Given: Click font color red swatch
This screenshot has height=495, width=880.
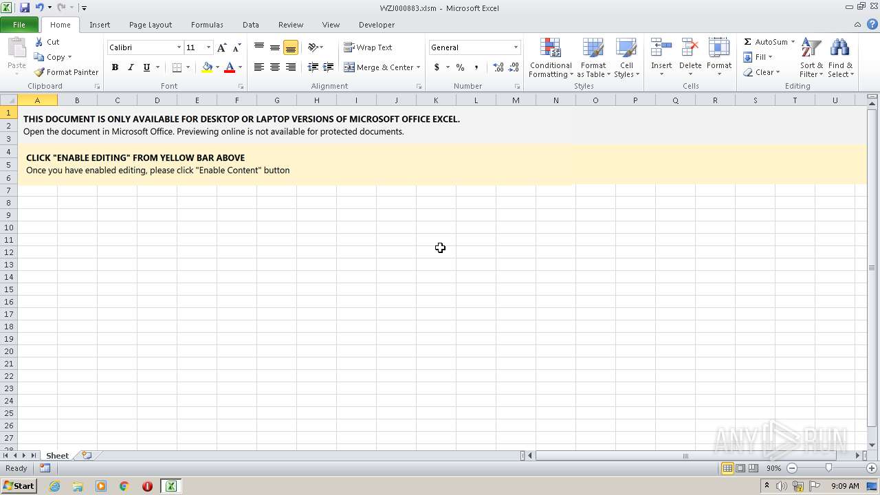Looking at the screenshot, I should (230, 67).
